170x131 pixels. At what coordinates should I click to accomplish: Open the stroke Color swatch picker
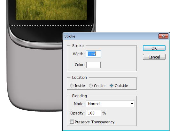click(x=93, y=65)
